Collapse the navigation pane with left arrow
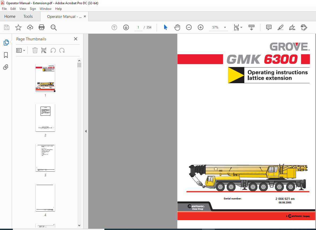This screenshot has width=316, height=230. [x=86, y=131]
